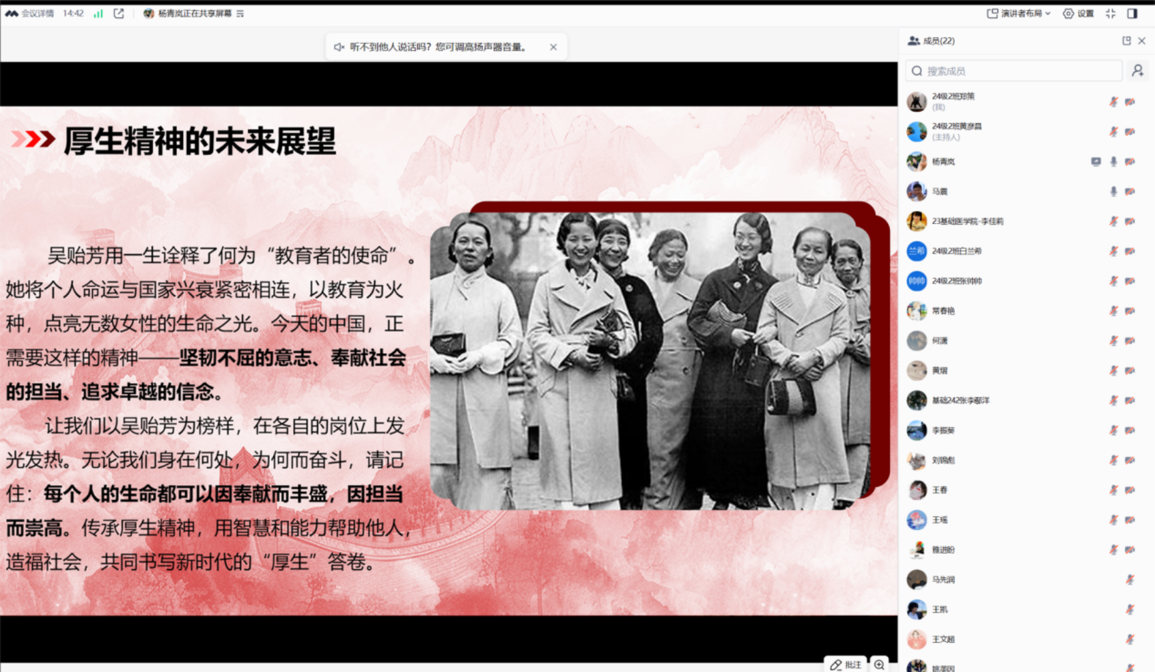
Task: Click the 搜索成员 search field
Action: [x=1013, y=71]
